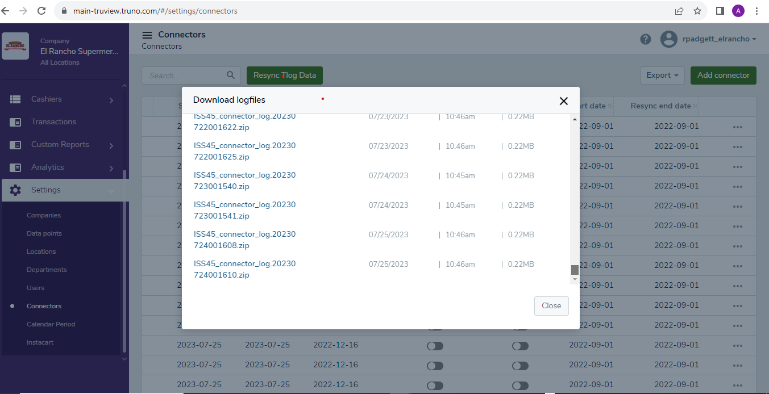Open the Transactions menu item
Screen dimensions: 769x394
[x=53, y=122]
